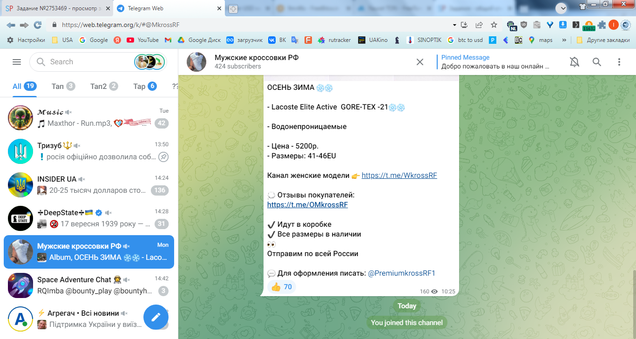Open the Music chat
This screenshot has width=636, height=339.
[x=89, y=118]
